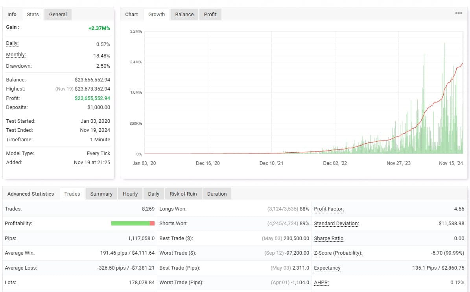Select the Daily statistics tab
Screen dimensions: 470x292
pos(153,194)
